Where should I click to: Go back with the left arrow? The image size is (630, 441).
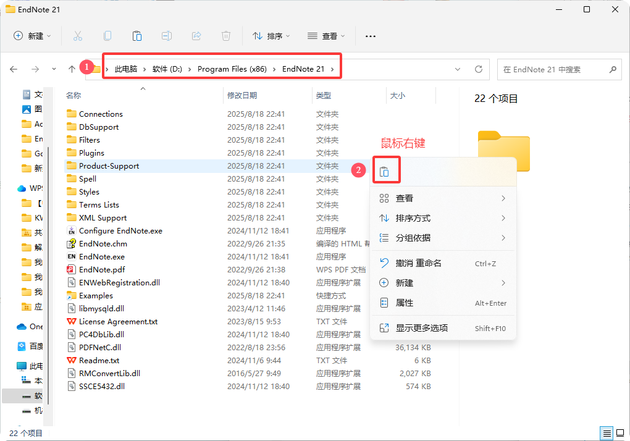tap(14, 69)
